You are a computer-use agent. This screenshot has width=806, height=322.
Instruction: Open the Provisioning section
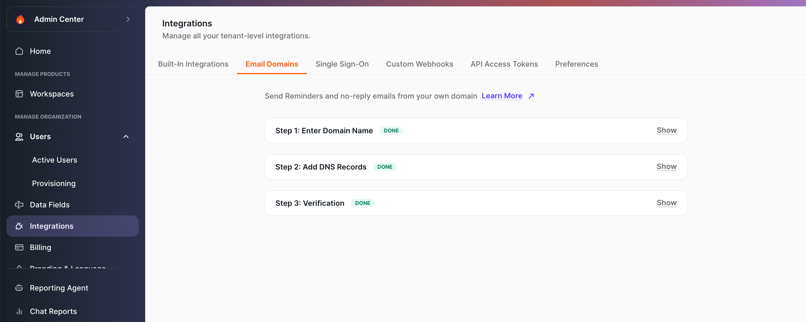[x=54, y=183]
